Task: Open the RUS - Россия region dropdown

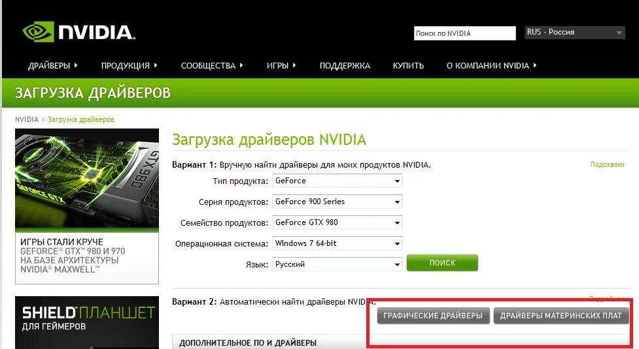Action: (575, 32)
